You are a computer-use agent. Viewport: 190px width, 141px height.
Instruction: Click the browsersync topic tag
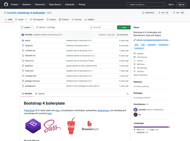click(x=163, y=45)
